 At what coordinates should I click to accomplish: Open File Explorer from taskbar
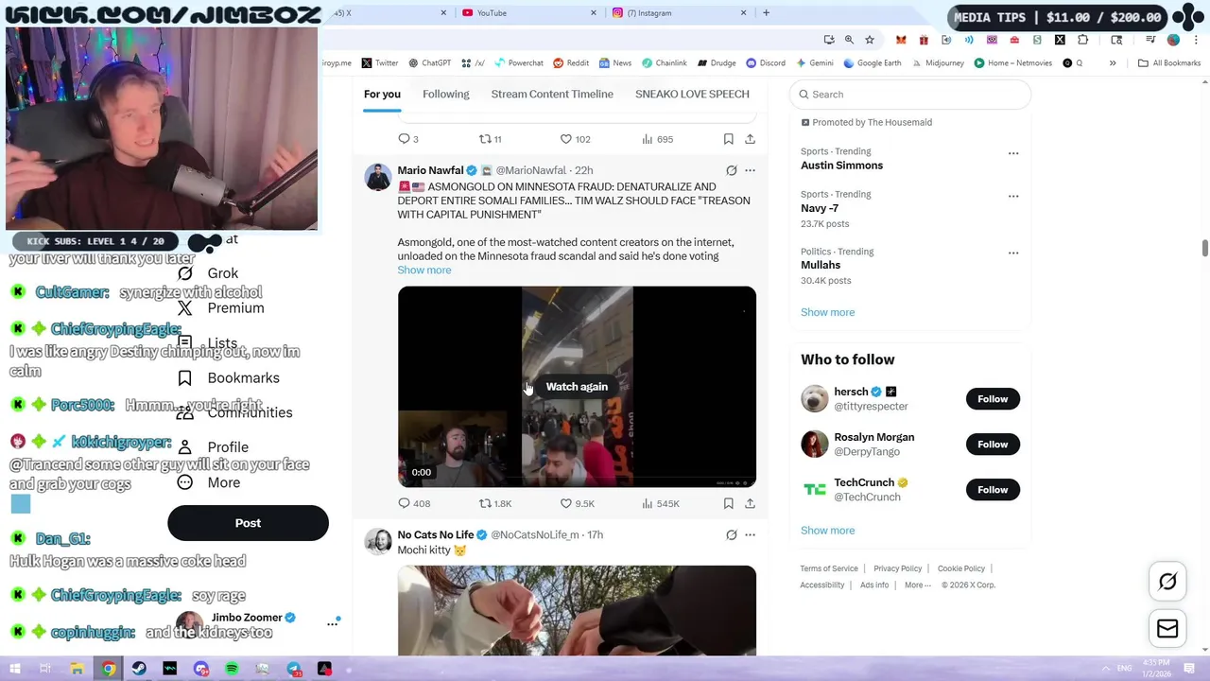coord(77,670)
